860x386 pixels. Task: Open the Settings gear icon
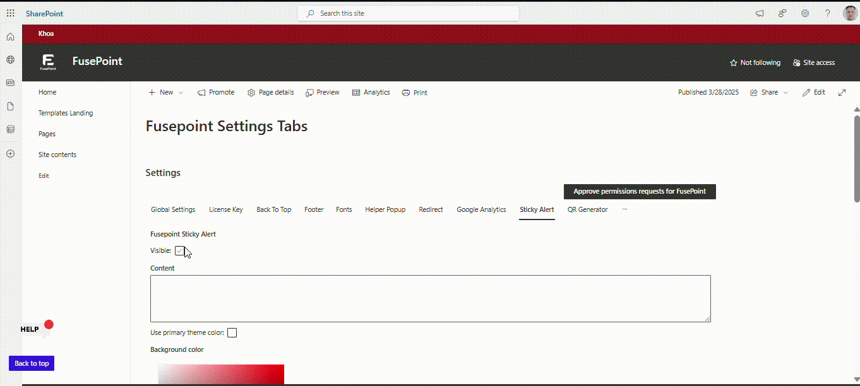[x=805, y=13]
